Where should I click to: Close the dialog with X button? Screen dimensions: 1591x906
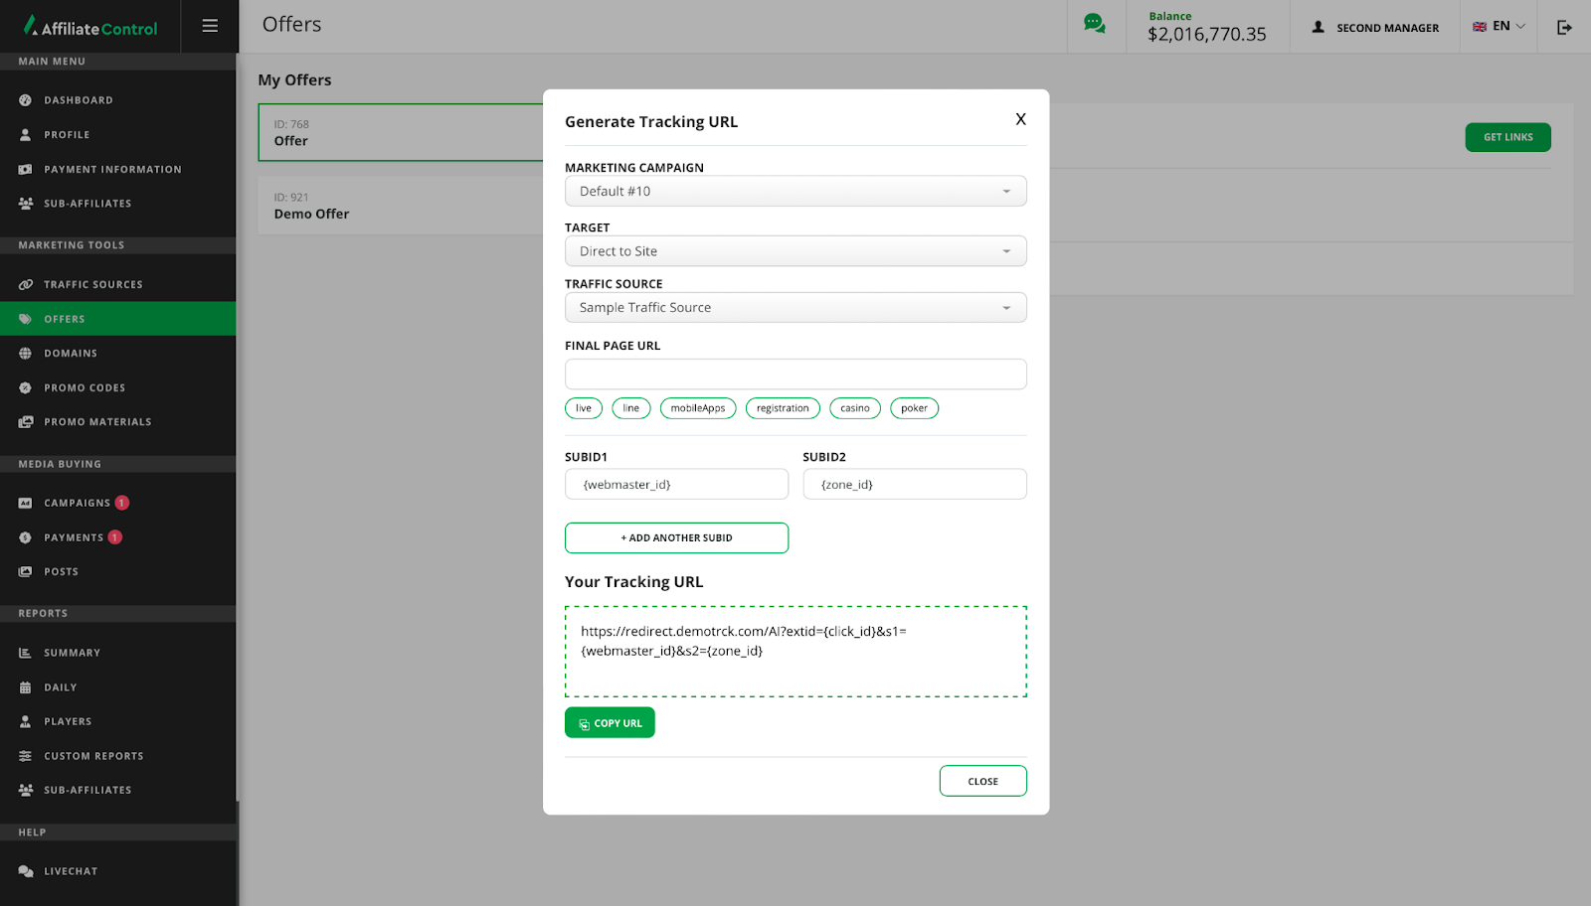coord(1020,119)
